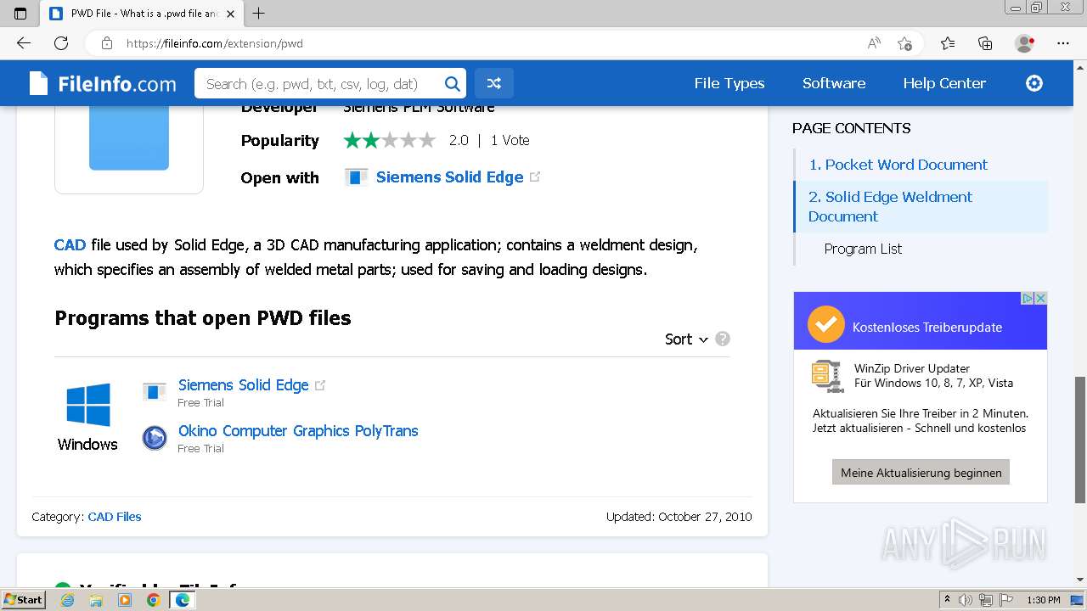Click the Windows platform logo
This screenshot has width=1087, height=611.
(x=88, y=405)
